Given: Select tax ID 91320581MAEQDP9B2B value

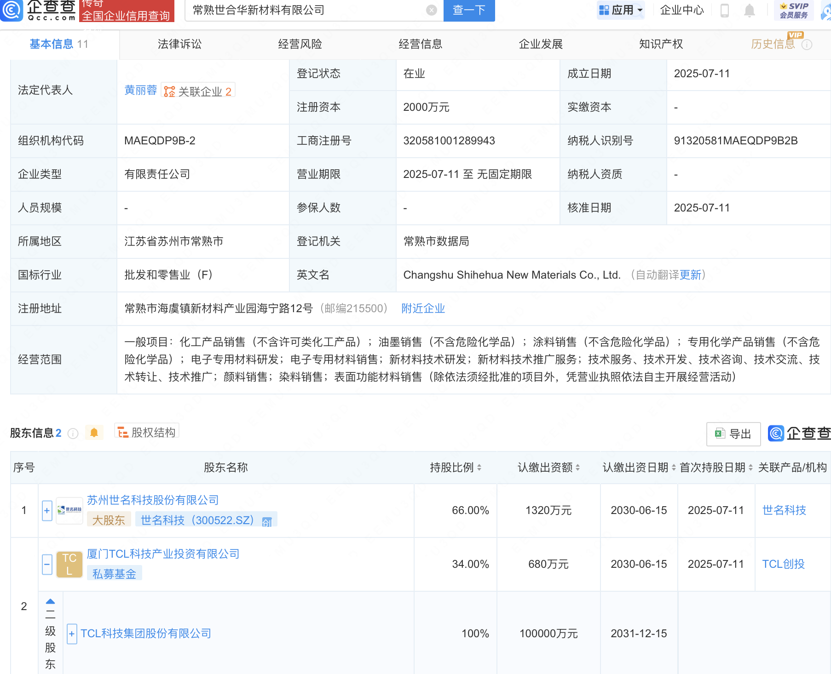Looking at the screenshot, I should click(736, 141).
